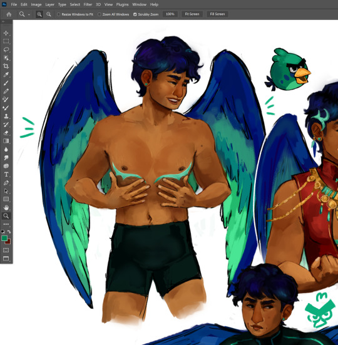
Task: Swap foreground and background colors
Action: coord(9,232)
